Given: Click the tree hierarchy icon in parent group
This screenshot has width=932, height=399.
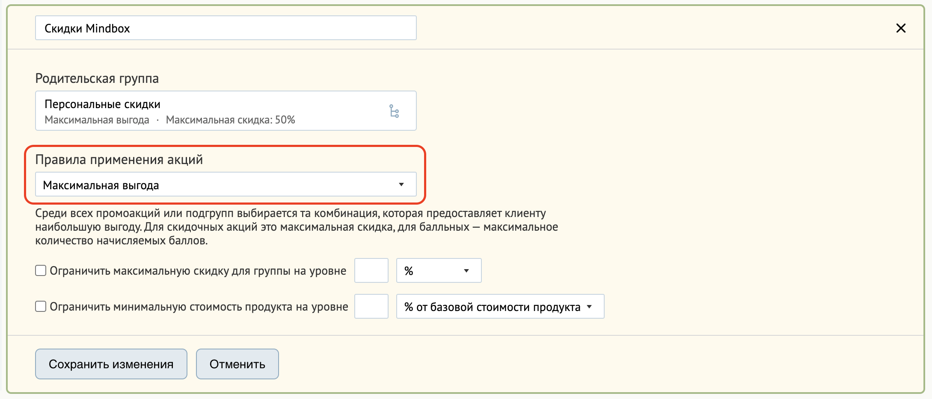Looking at the screenshot, I should 394,111.
